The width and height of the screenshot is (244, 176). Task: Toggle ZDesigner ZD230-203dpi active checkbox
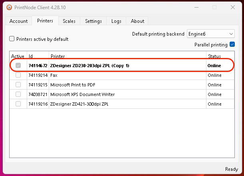(x=18, y=66)
